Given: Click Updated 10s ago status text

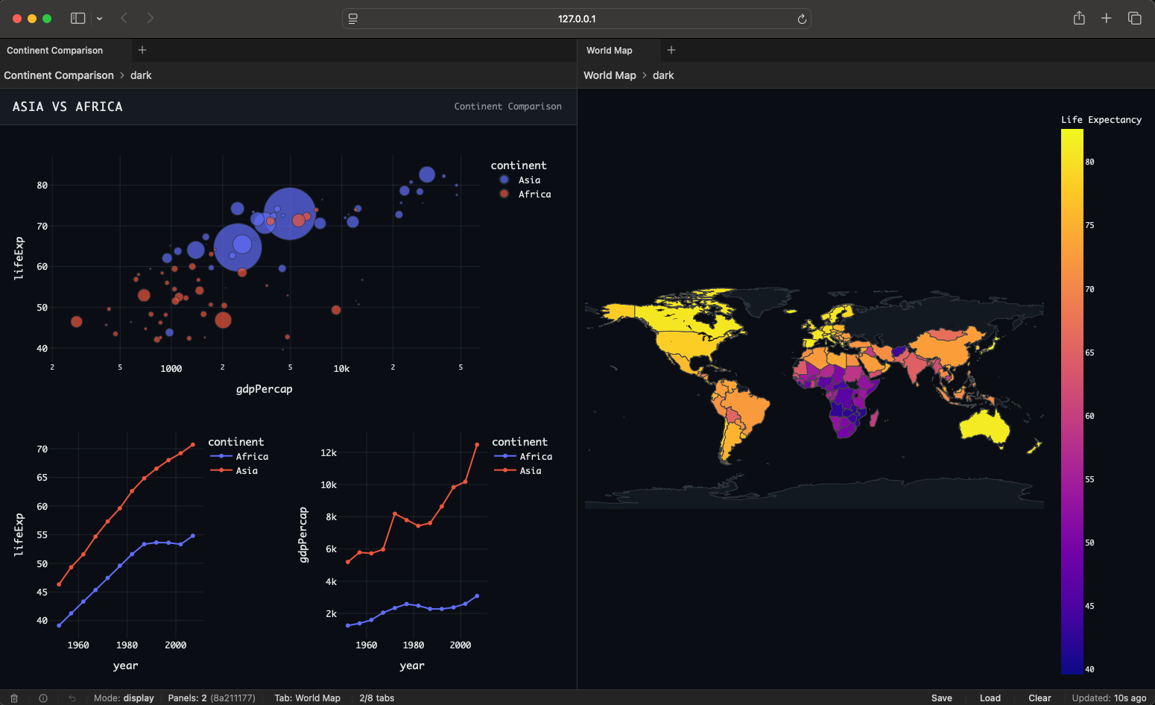Looking at the screenshot, I should (x=1109, y=698).
